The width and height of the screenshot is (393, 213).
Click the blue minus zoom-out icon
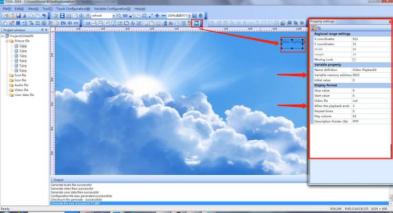(x=162, y=16)
